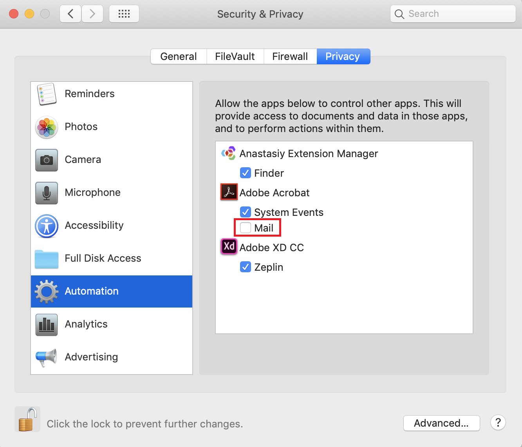Screen dimensions: 522x447
Task: Select the Photos sidebar icon
Action: click(x=46, y=127)
